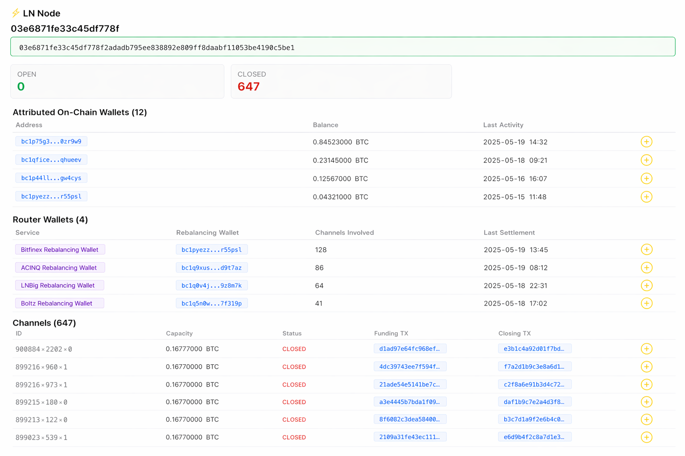Open funding TX a3e4445b7bda1f09…
This screenshot has width=685, height=456.
410,402
